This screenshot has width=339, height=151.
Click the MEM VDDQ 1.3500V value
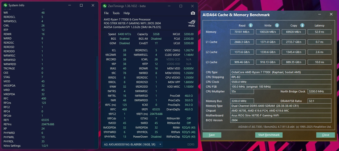coord(188,73)
